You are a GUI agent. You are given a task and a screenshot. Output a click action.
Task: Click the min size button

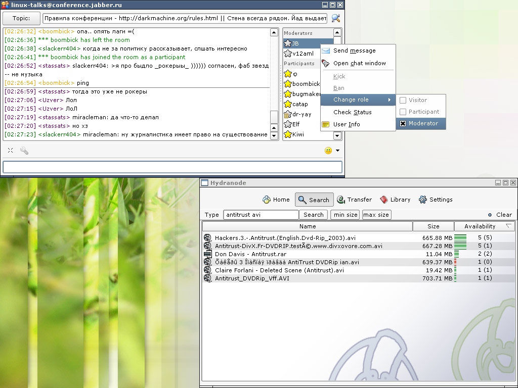tap(346, 215)
